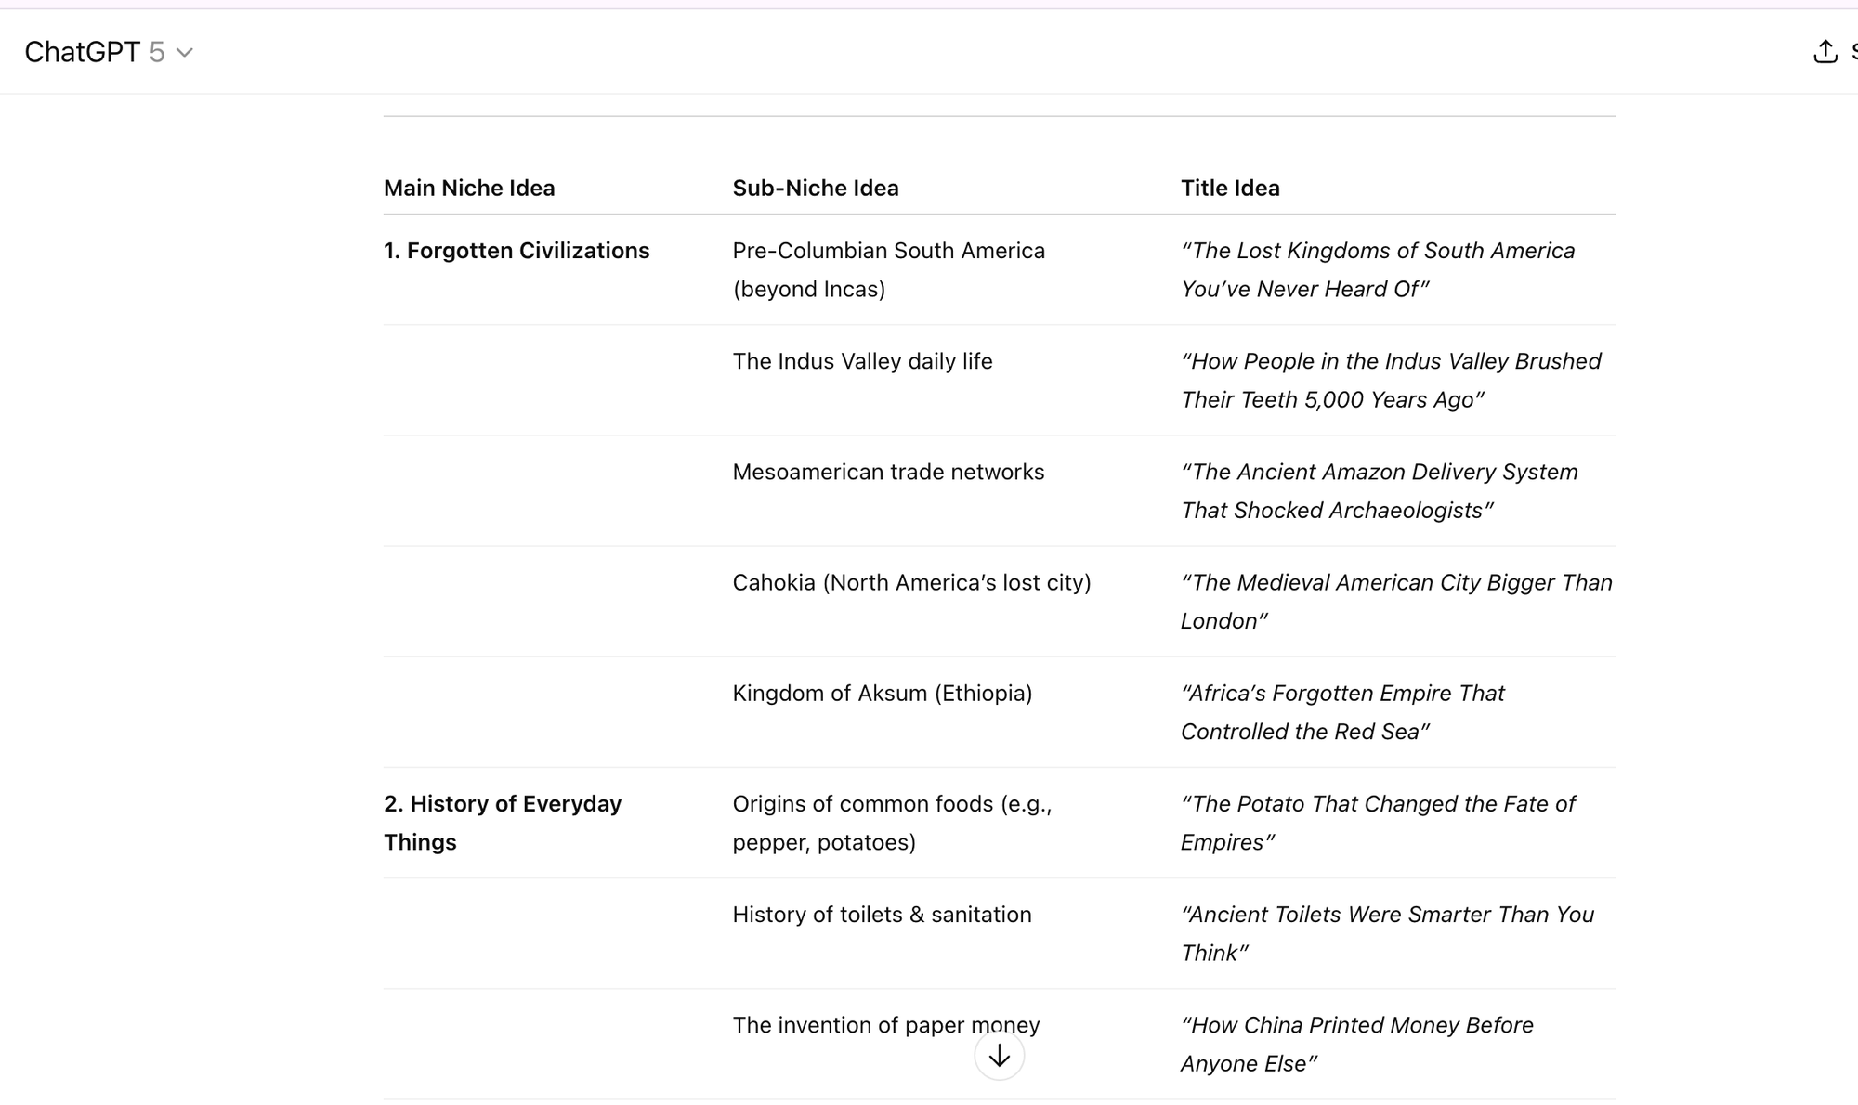Viewport: 1858px width, 1105px height.
Task: Click History of Everyday Things entry
Action: (503, 823)
